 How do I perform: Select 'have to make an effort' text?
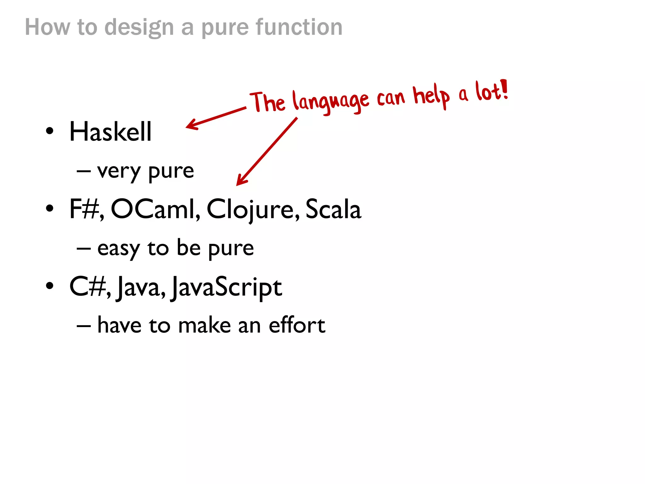pyautogui.click(x=211, y=325)
